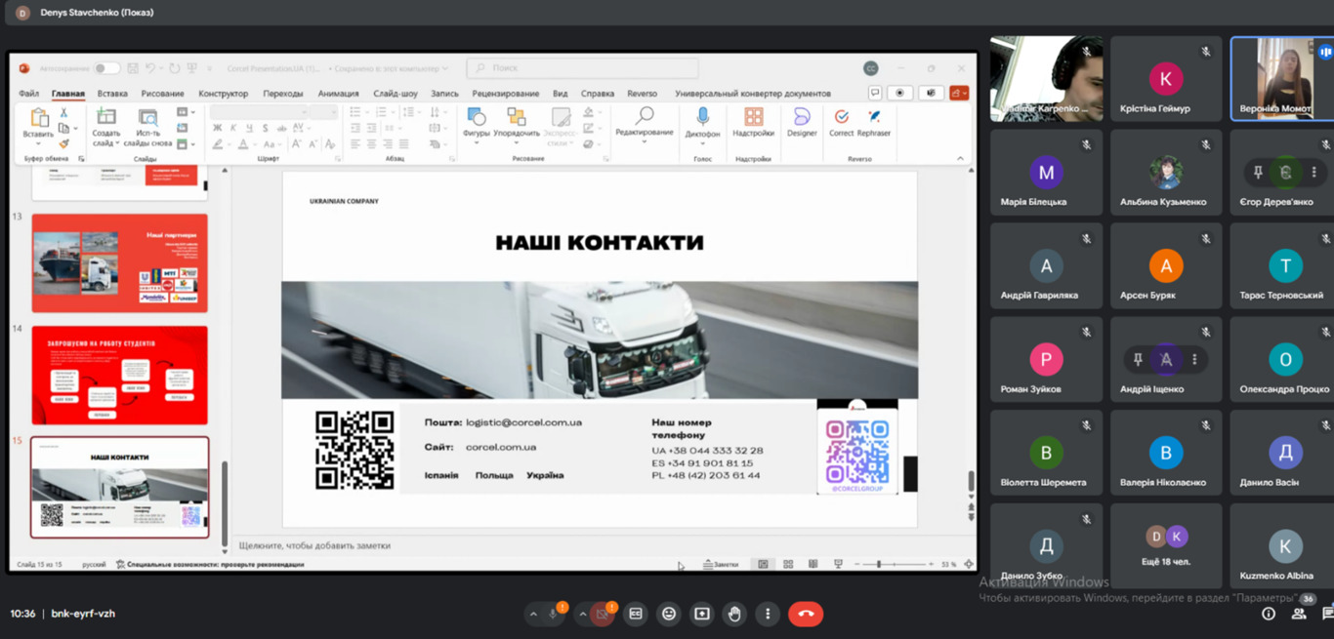Open more options on Єгор Дерев'янко tile
1334x639 pixels.
point(1313,172)
